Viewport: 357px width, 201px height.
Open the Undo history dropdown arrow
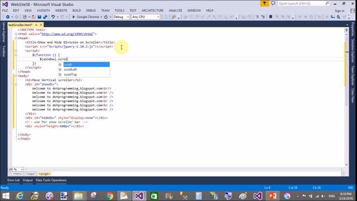click(57, 17)
